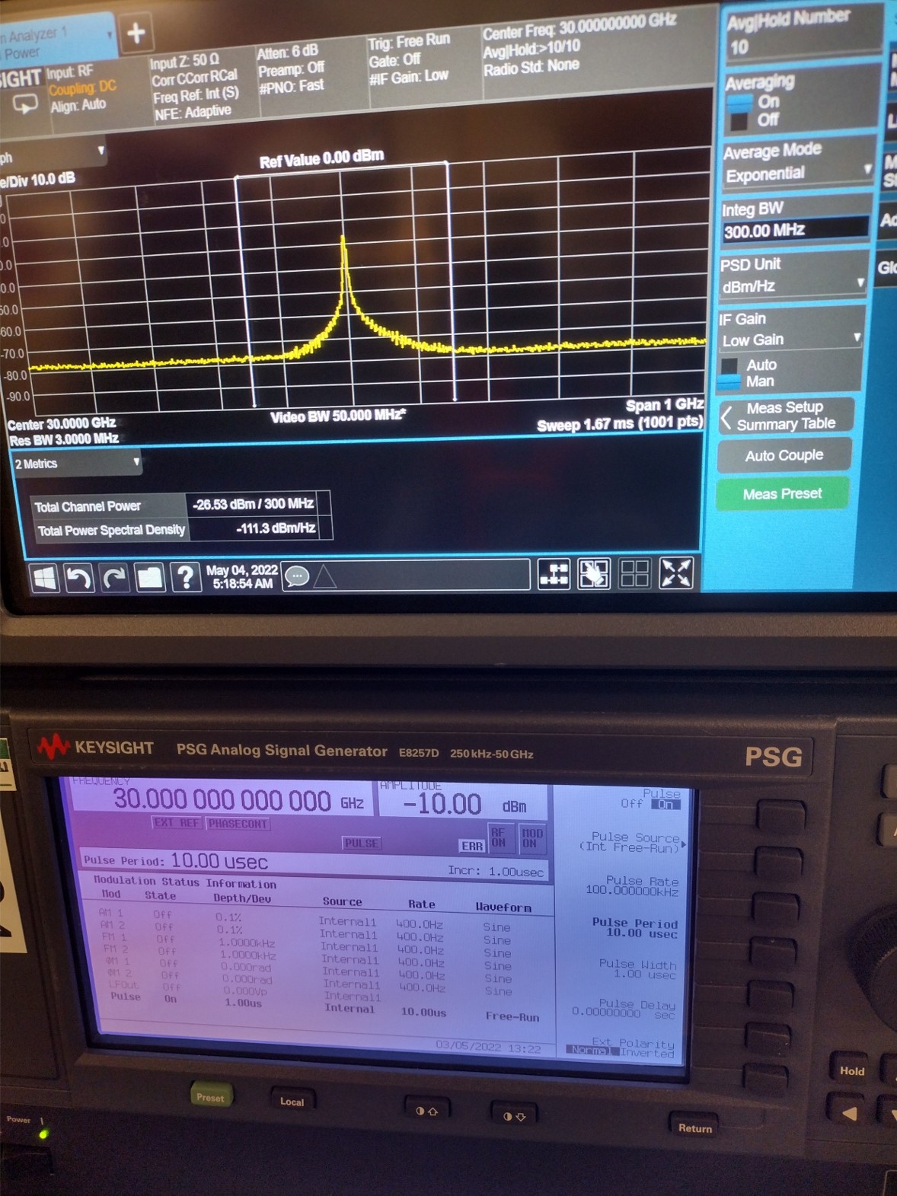Click the contrast down key on the PSG
This screenshot has height=1196, width=897.
click(x=514, y=1116)
